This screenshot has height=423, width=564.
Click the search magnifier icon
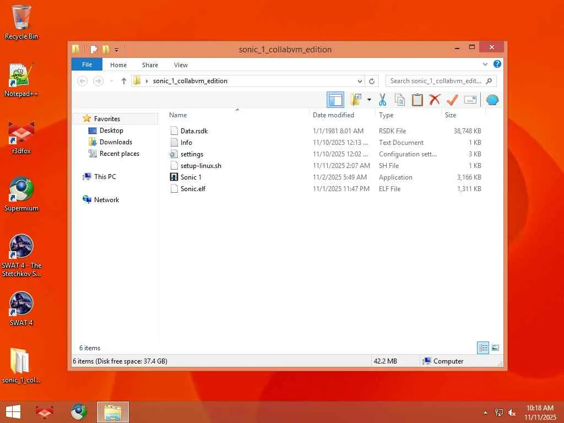489,81
